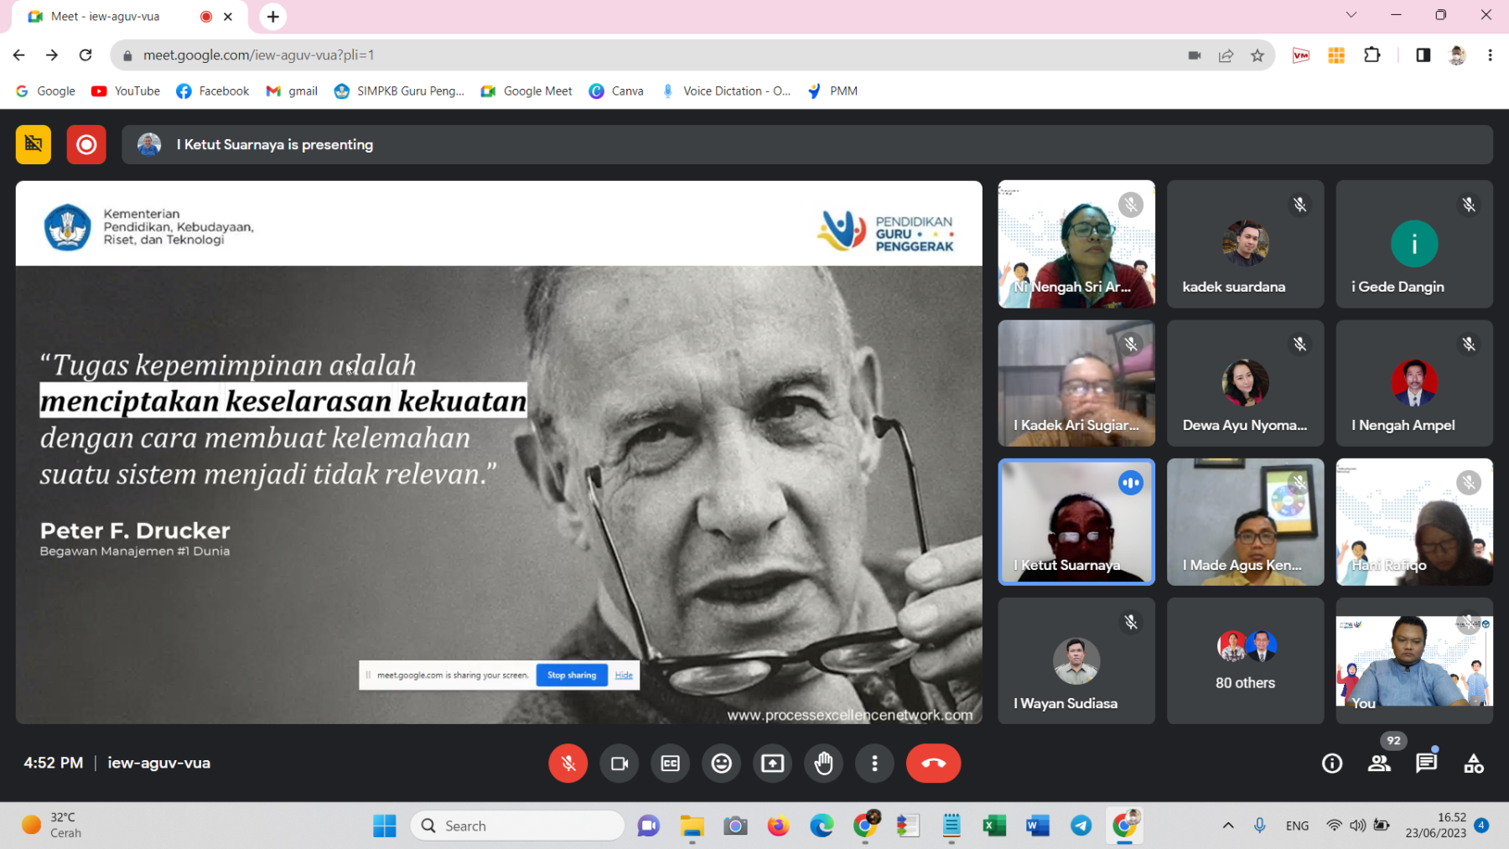
Task: Show the participants list
Action: [1379, 764]
